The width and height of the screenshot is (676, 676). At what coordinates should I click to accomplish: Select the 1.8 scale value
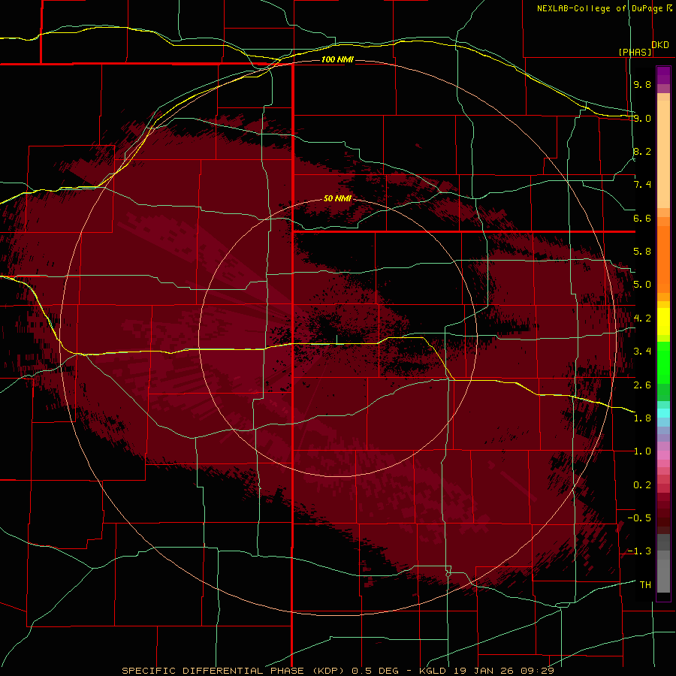(642, 418)
